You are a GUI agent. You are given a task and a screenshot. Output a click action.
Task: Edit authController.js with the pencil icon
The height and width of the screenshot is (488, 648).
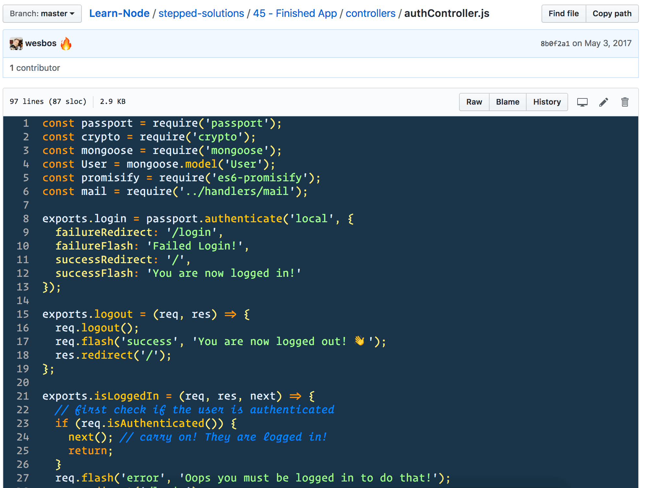point(604,102)
